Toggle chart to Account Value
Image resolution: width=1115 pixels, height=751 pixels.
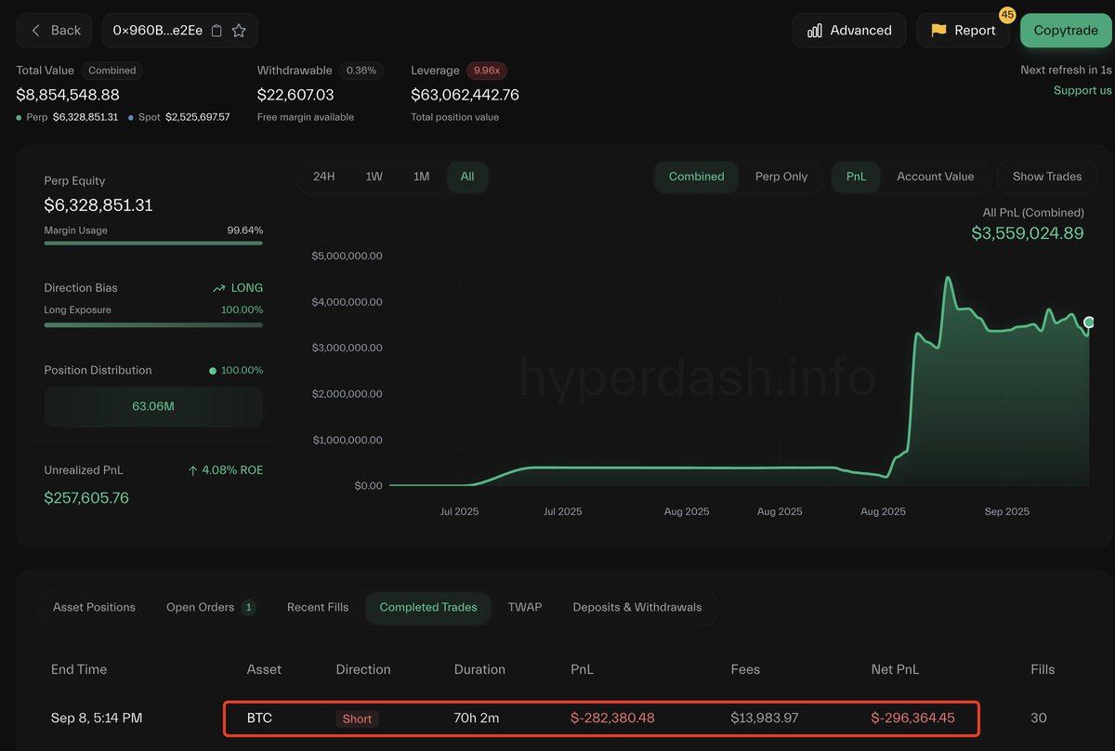(935, 177)
